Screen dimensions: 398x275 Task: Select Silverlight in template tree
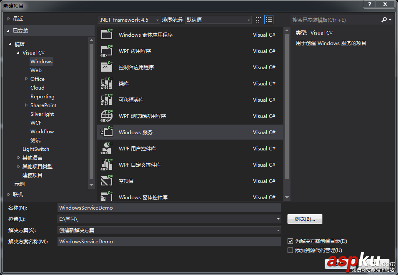tap(42, 114)
